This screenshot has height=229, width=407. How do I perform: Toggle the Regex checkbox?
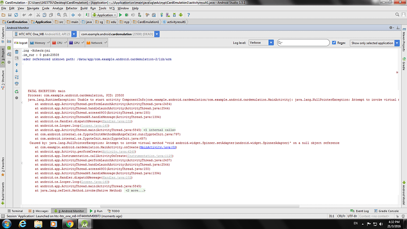[x=334, y=43]
